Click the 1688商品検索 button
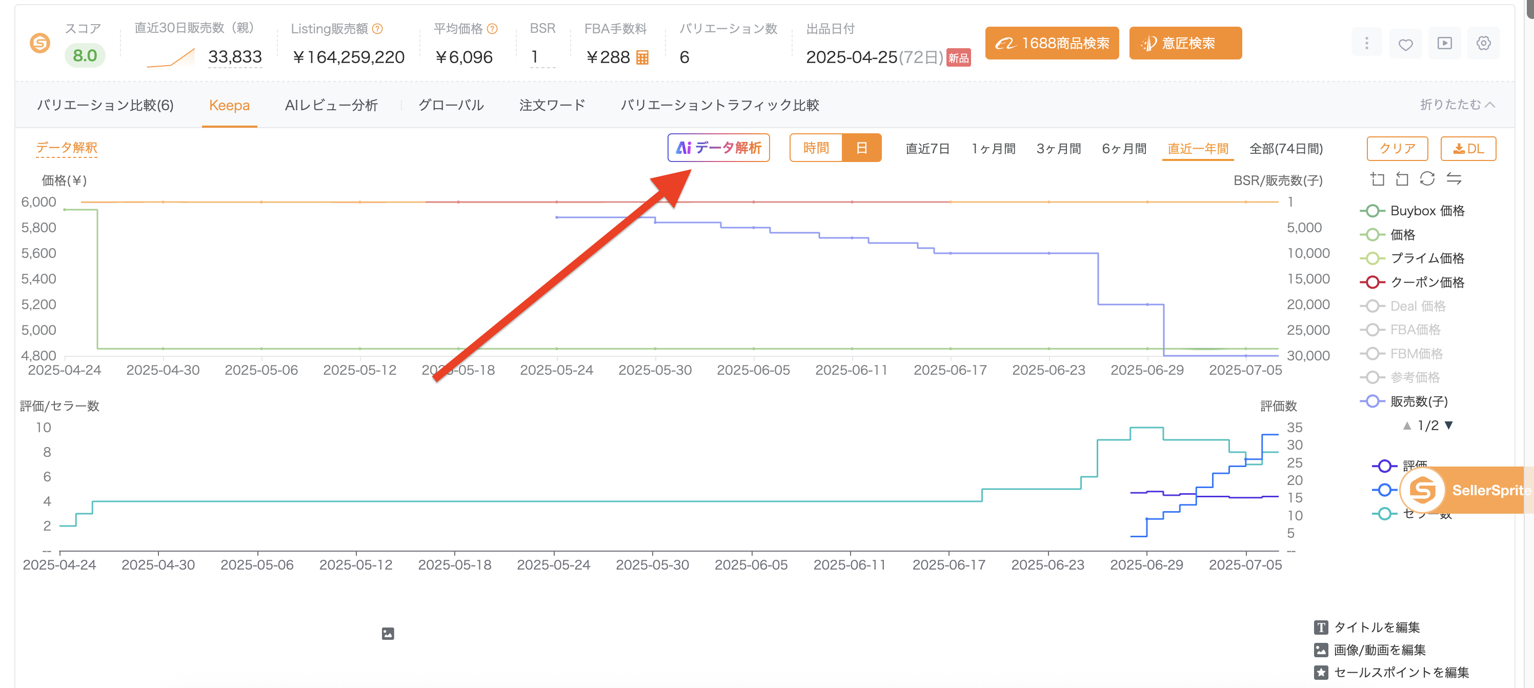 coord(1052,44)
